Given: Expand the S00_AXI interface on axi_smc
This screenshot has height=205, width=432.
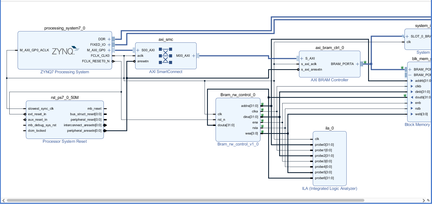Looking at the screenshot, I should [138, 50].
